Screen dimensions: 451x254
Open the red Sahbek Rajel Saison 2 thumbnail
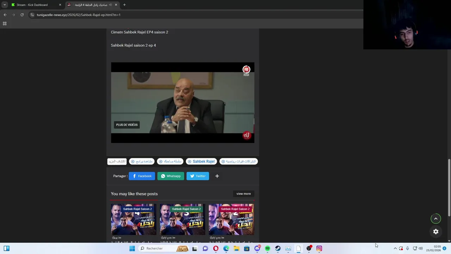pyautogui.click(x=231, y=219)
